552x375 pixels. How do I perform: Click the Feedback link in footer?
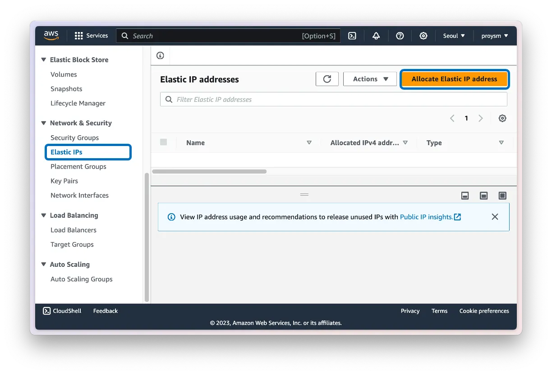[x=106, y=311]
